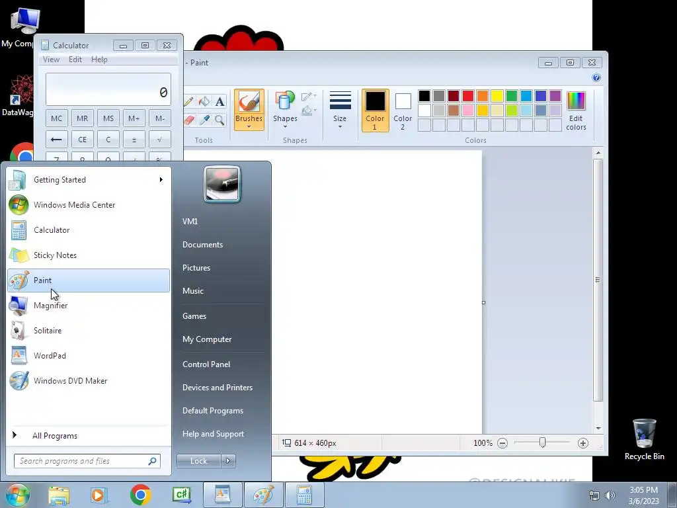
Task: Open Edit colors dialog
Action: [576, 111]
